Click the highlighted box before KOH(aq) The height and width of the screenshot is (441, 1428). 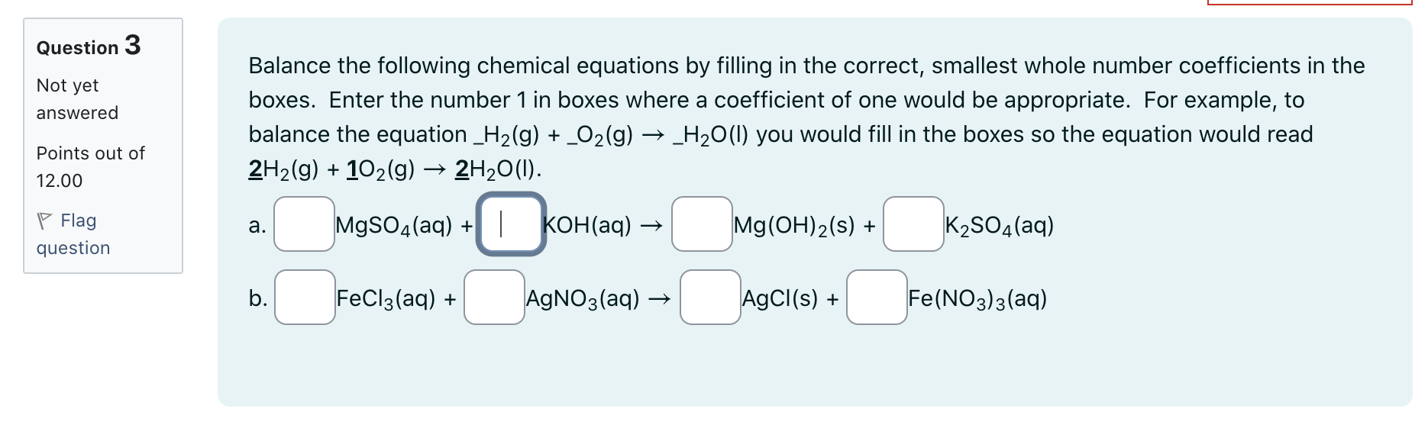(509, 224)
